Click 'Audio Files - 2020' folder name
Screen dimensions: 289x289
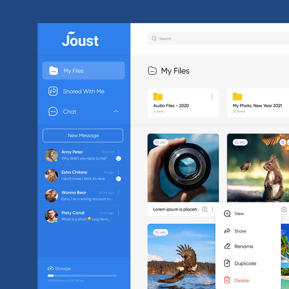pyautogui.click(x=171, y=105)
